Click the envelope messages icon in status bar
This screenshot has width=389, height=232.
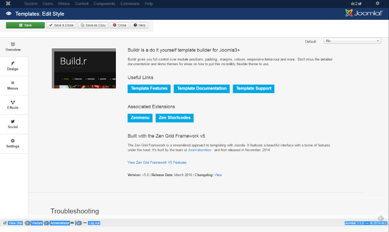point(72,223)
